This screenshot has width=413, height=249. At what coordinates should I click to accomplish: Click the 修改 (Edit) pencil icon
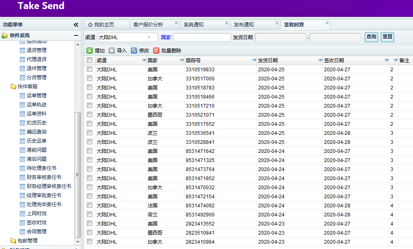click(134, 51)
